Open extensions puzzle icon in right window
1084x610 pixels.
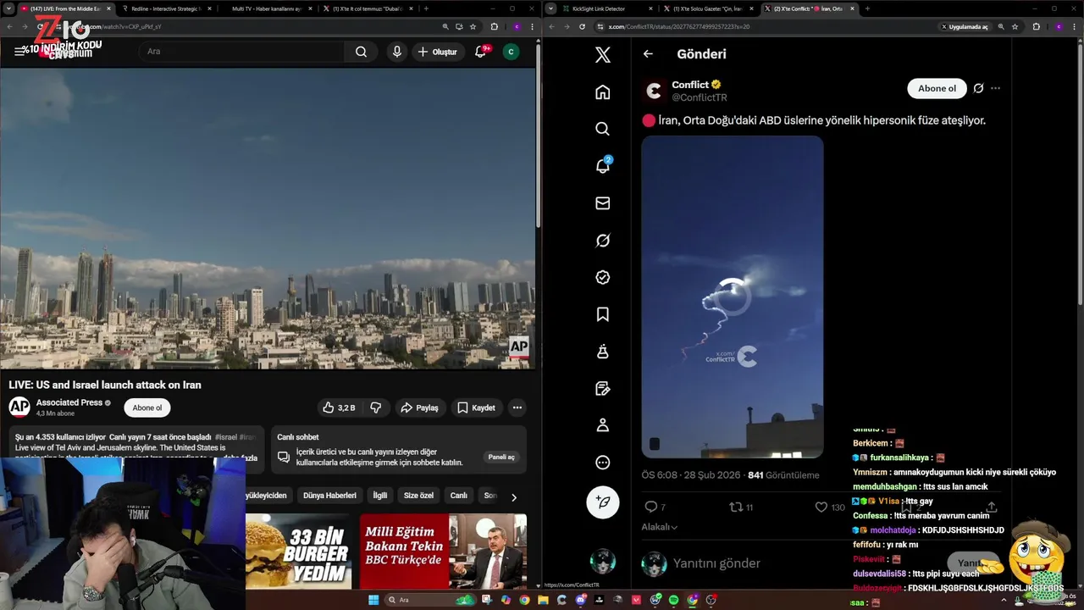point(1037,26)
